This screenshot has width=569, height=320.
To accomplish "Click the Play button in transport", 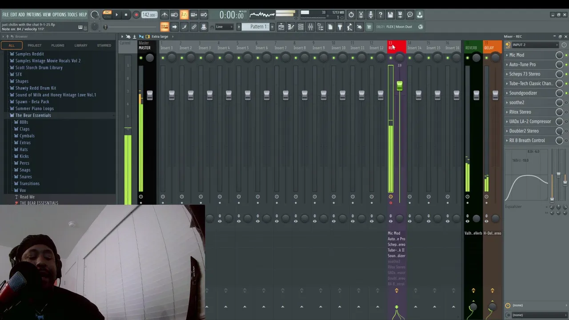I will [116, 15].
